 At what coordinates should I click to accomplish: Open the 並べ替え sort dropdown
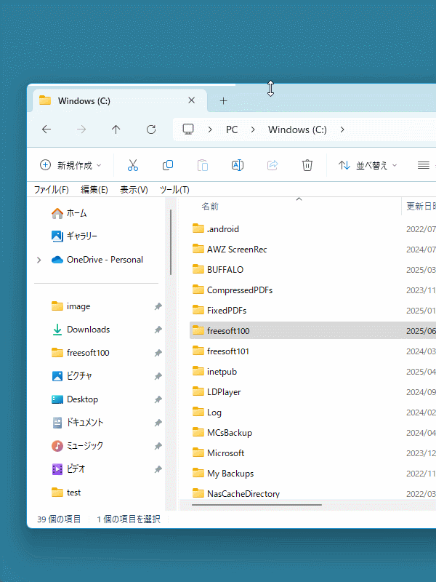click(367, 165)
